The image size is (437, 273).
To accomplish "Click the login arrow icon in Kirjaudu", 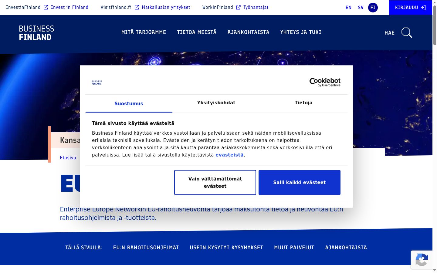I will [x=423, y=8].
